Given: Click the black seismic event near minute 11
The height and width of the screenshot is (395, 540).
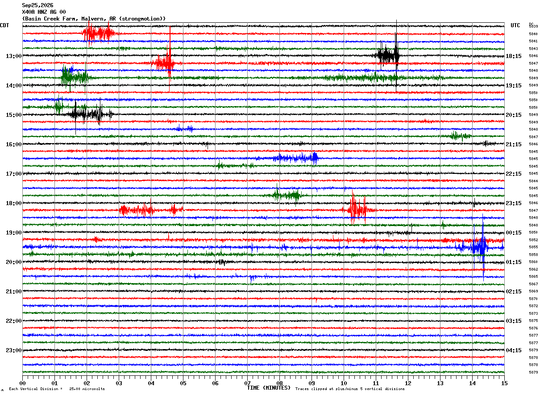Looking at the screenshot, I should pyautogui.click(x=388, y=55).
